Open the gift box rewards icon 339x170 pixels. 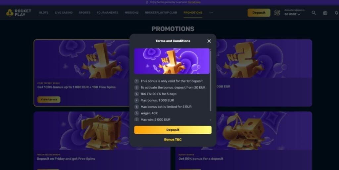(x=325, y=13)
